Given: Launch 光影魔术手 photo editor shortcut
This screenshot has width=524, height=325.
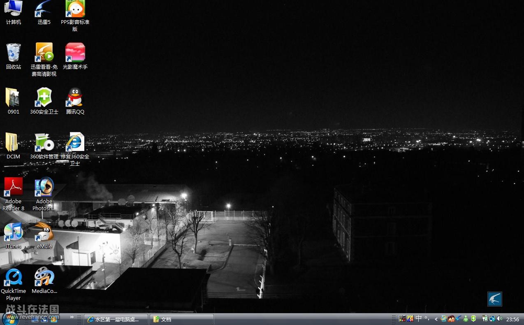Looking at the screenshot, I should point(75,56).
